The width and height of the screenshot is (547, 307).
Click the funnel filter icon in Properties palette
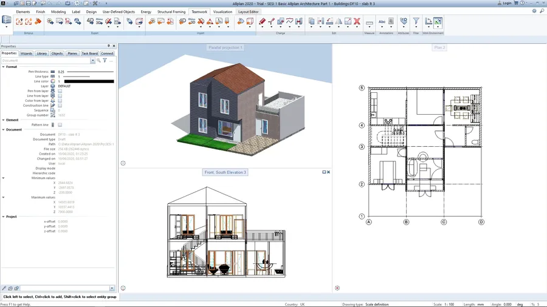(105, 61)
